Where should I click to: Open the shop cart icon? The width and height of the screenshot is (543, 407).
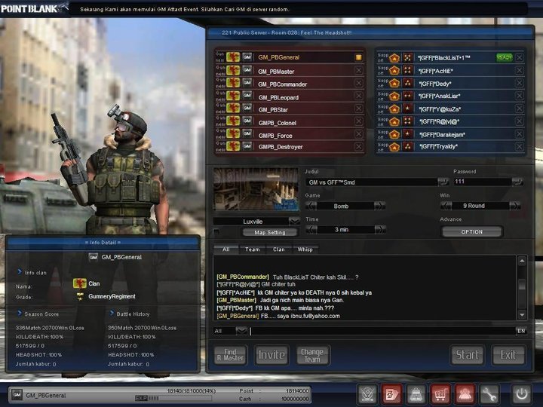[440, 394]
